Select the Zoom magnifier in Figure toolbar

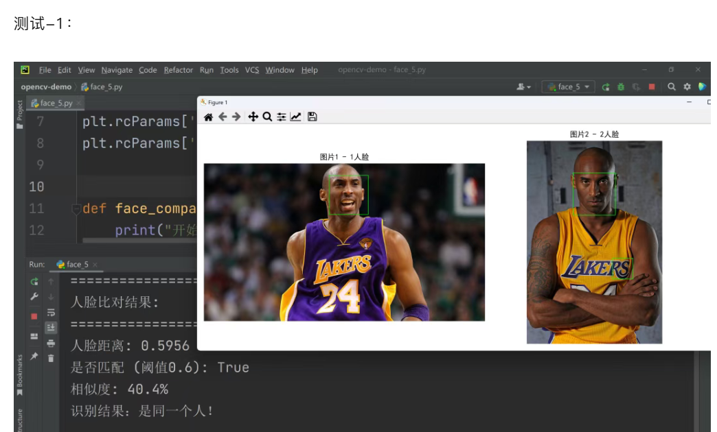[268, 117]
